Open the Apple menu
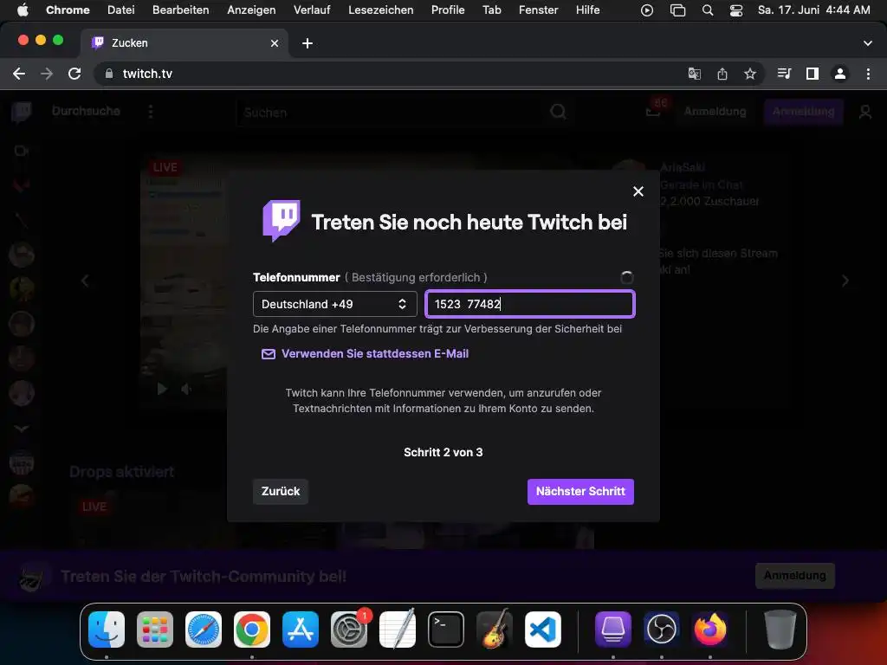887x665 pixels. (23, 10)
